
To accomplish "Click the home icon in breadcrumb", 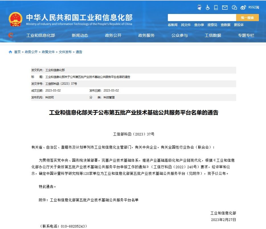I will 10,52.
